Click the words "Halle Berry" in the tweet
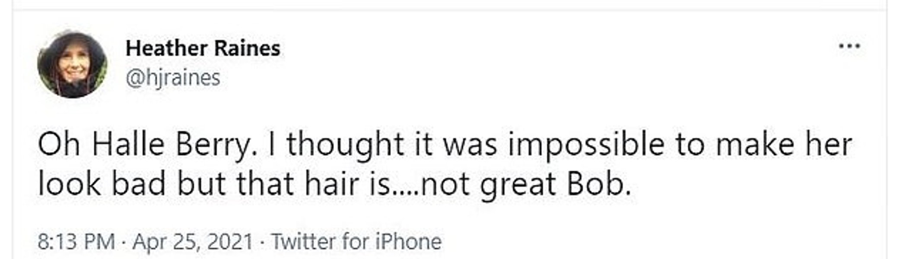903x259 pixels. [x=171, y=144]
